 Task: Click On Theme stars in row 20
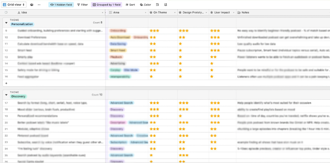coord(153,123)
